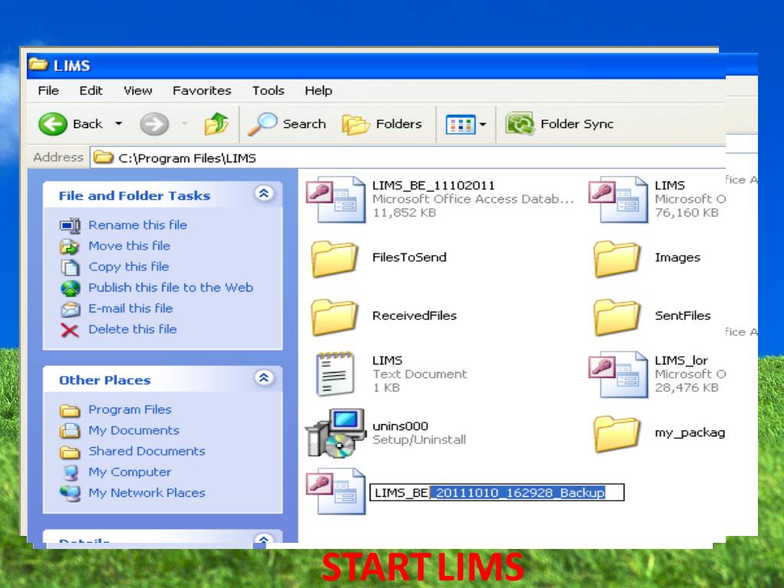Image resolution: width=784 pixels, height=588 pixels.
Task: Click the LIMS_lor file name
Action: click(x=681, y=361)
